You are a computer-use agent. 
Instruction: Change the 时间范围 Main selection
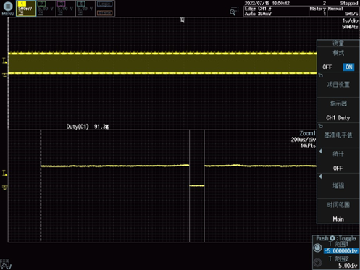(338, 211)
